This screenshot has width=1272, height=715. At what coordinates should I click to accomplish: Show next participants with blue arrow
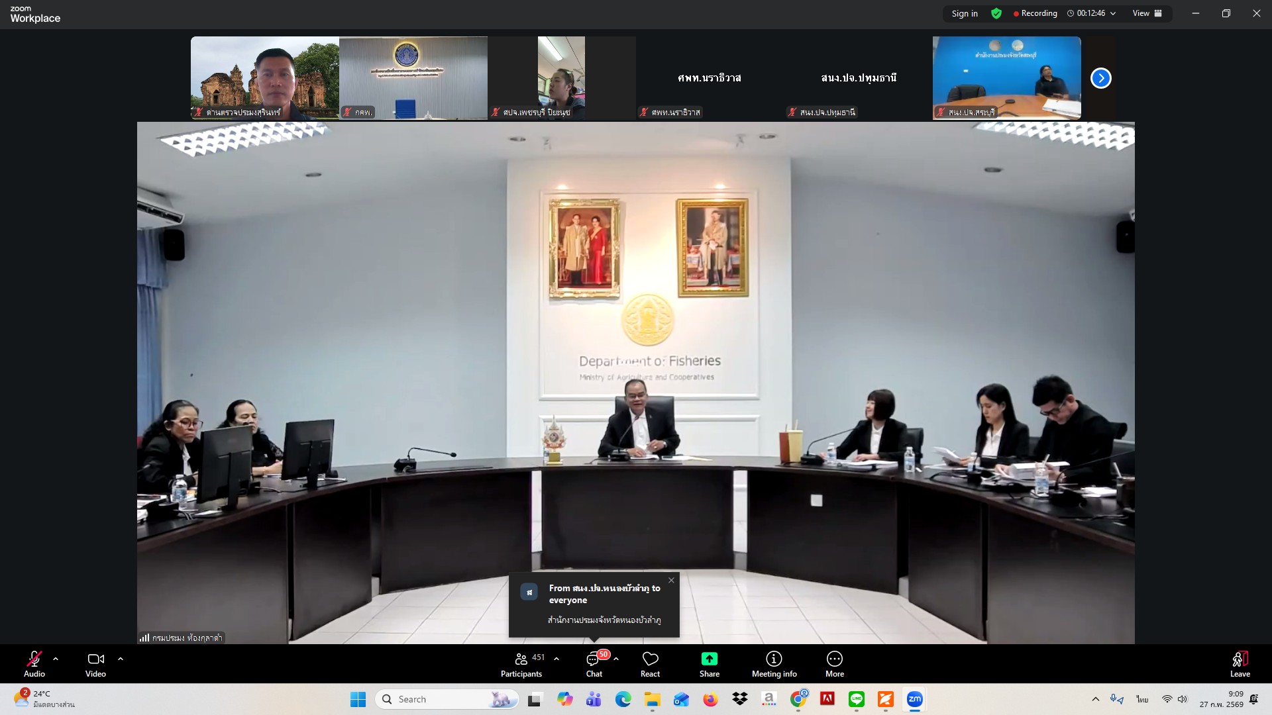(x=1100, y=78)
